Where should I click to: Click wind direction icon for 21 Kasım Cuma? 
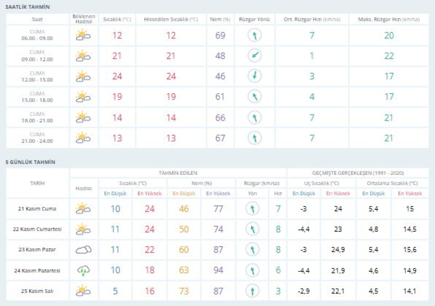252,209
